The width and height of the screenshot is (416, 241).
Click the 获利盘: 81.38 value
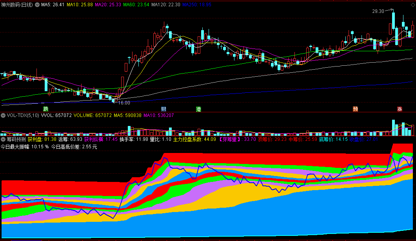(x=42, y=139)
